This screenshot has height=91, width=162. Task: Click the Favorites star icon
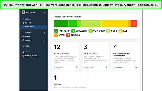pyautogui.click(x=23, y=23)
